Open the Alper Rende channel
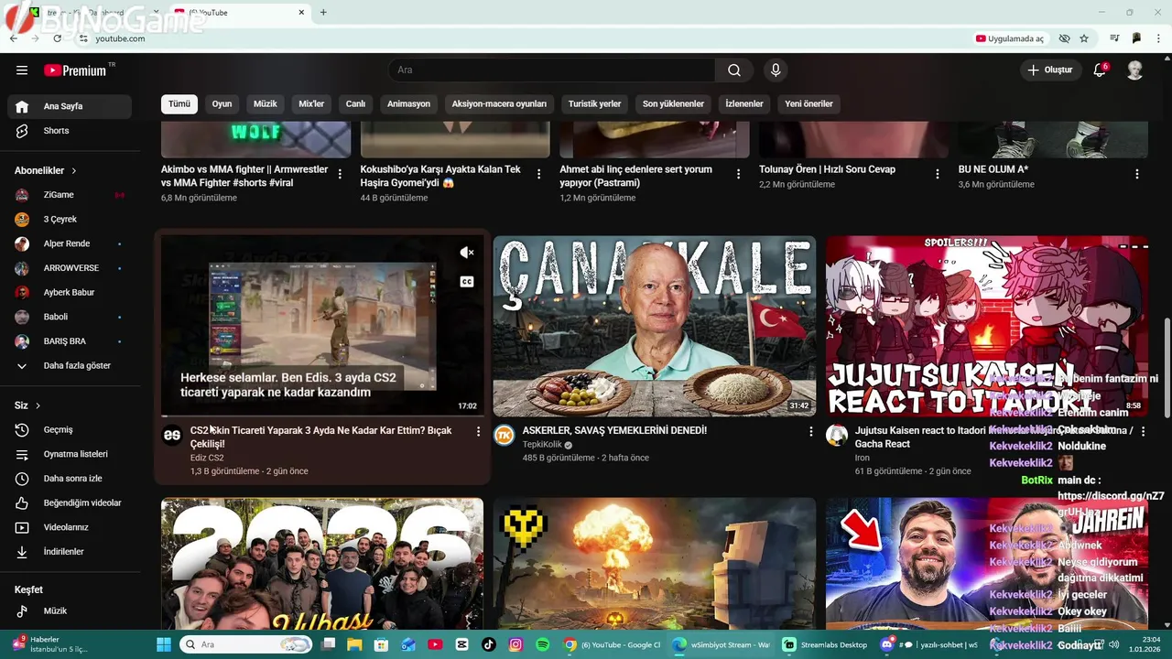The image size is (1172, 659). pos(70,243)
